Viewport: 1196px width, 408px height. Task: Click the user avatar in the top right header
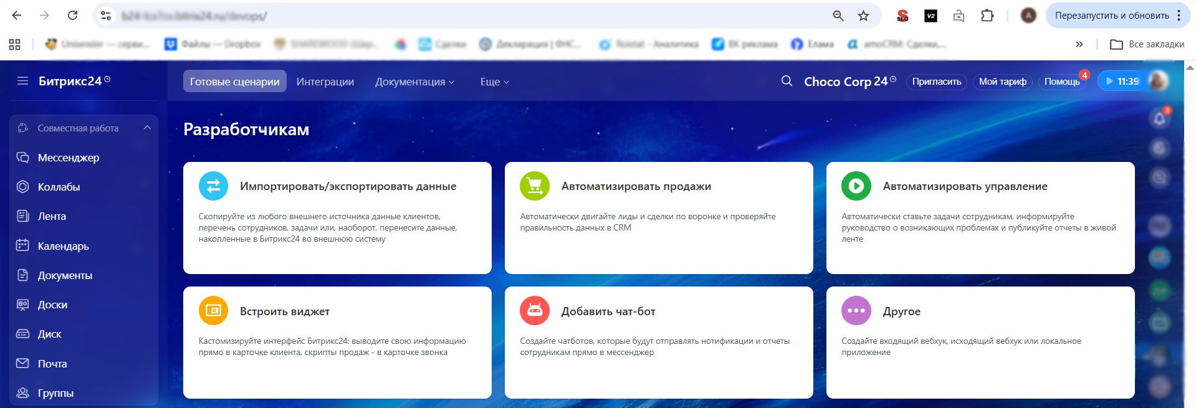1158,81
